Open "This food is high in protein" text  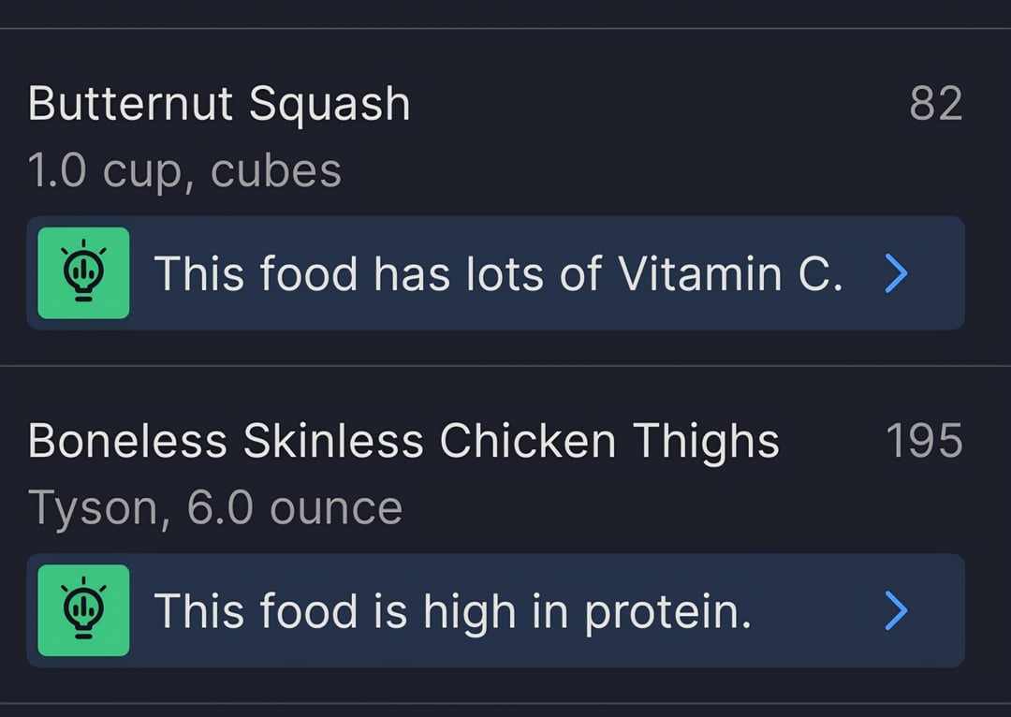click(452, 611)
